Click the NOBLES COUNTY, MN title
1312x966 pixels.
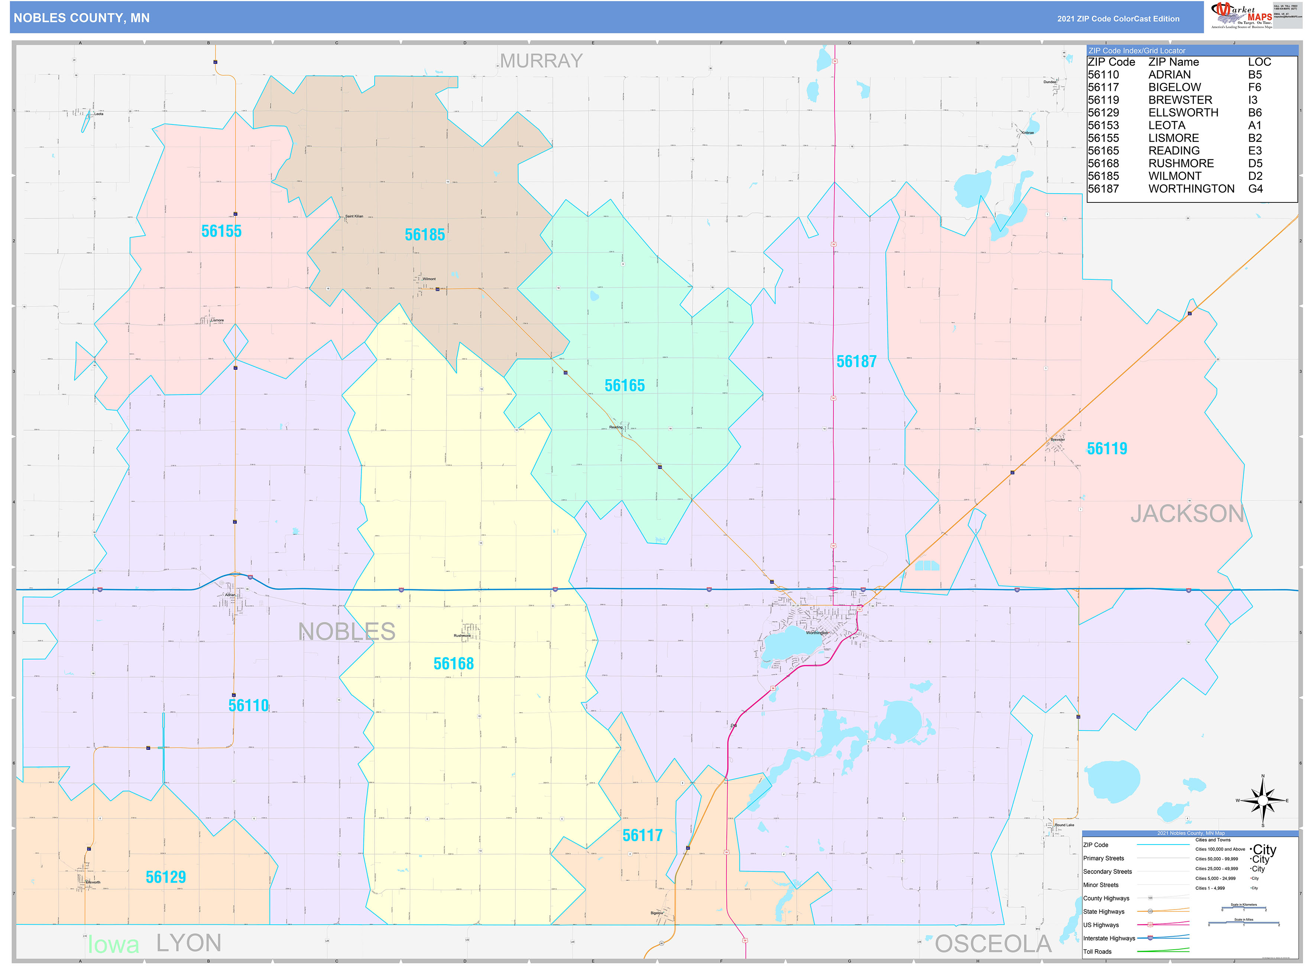pyautogui.click(x=81, y=18)
